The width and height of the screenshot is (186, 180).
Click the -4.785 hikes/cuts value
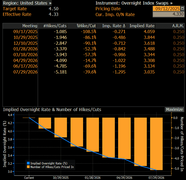click(60, 66)
